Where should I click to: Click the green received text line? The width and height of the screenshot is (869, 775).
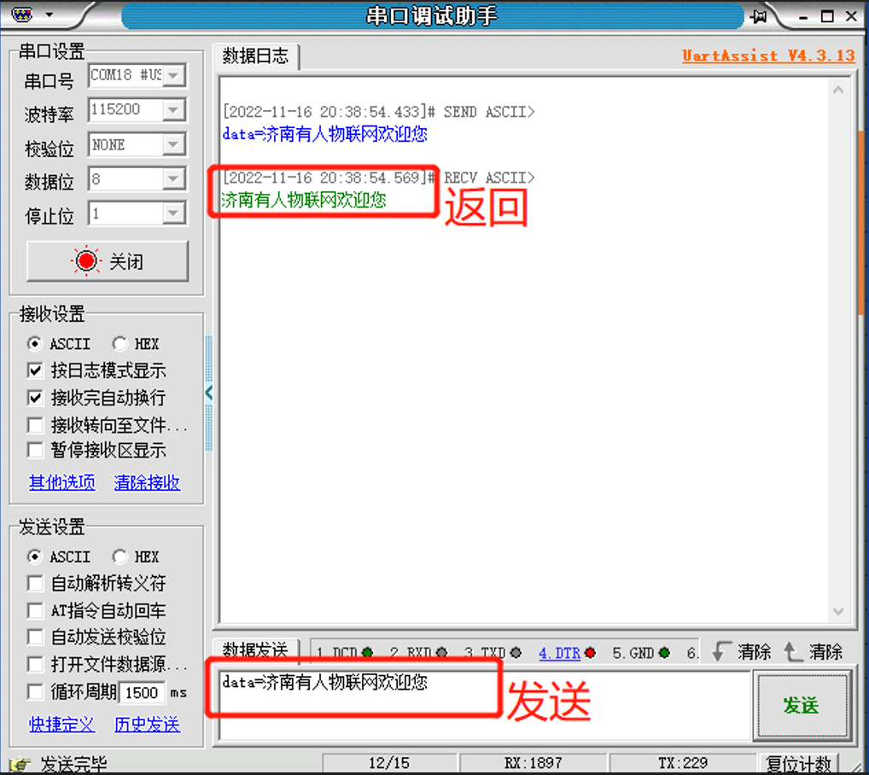click(304, 200)
